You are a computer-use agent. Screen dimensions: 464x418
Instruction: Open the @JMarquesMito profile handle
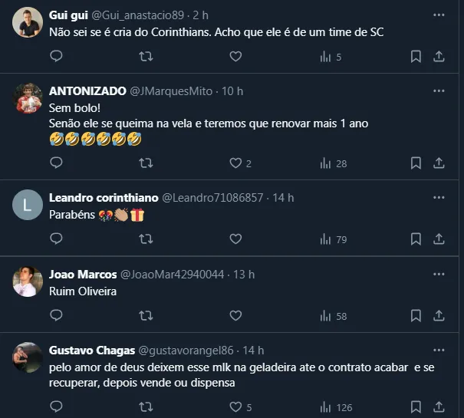(173, 91)
